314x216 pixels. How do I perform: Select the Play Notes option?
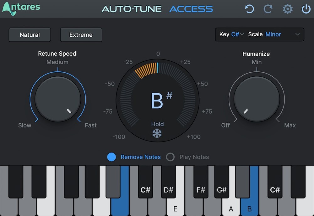point(171,157)
